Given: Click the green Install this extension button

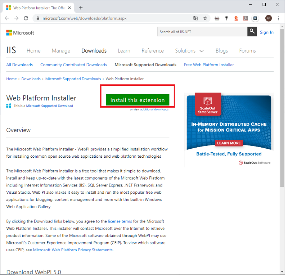Looking at the screenshot, I should pyautogui.click(x=138, y=100).
